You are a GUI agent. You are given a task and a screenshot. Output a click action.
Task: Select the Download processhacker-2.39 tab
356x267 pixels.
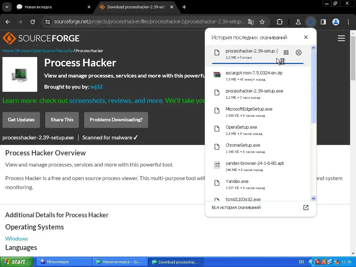click(x=136, y=7)
